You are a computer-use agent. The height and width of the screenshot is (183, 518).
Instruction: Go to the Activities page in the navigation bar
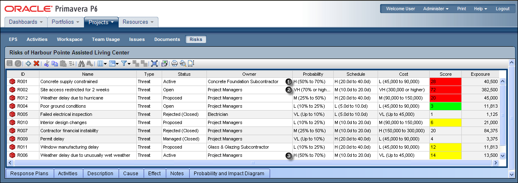point(37,39)
